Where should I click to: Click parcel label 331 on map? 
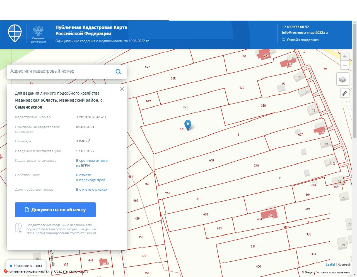click(253, 246)
